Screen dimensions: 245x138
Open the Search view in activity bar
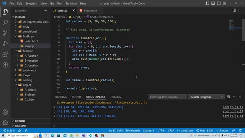(5, 22)
